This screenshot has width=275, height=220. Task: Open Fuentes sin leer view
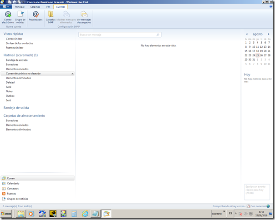point(15,48)
